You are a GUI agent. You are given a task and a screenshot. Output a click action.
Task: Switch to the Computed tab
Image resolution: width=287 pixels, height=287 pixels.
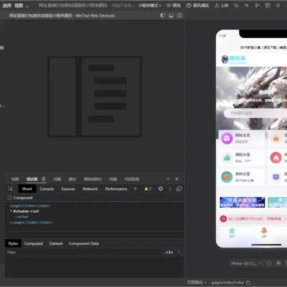pos(33,244)
